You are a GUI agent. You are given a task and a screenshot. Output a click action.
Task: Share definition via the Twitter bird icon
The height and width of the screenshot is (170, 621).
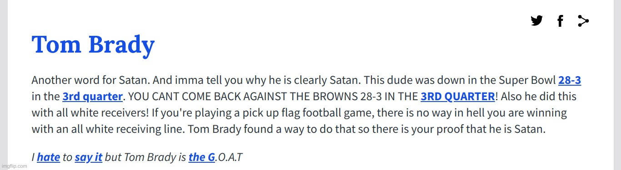coord(537,20)
